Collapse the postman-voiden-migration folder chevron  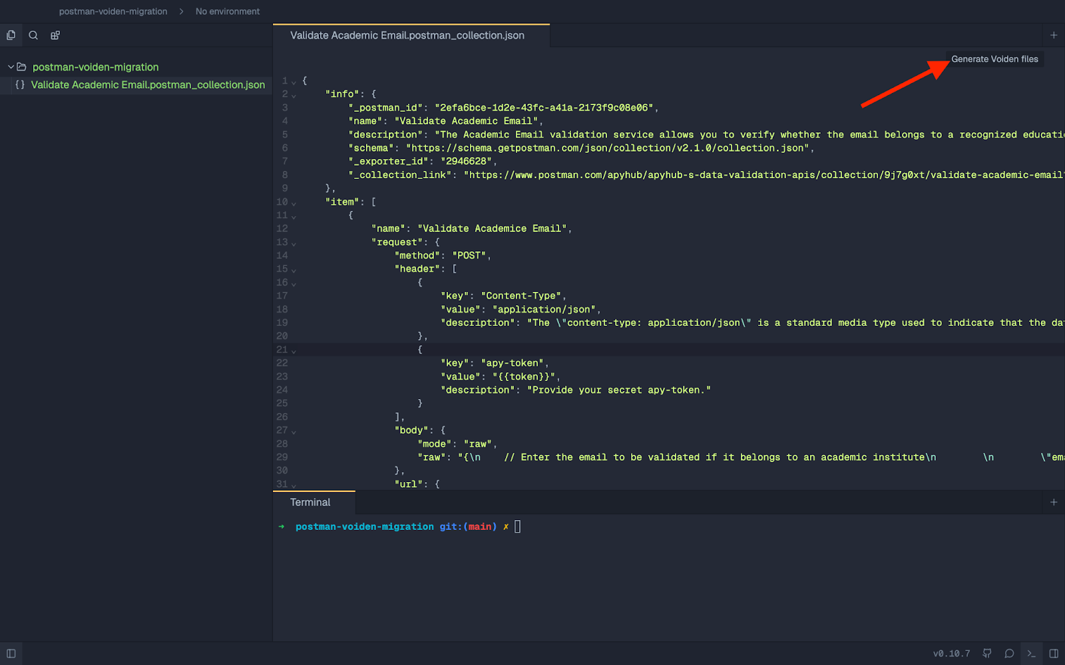click(11, 67)
